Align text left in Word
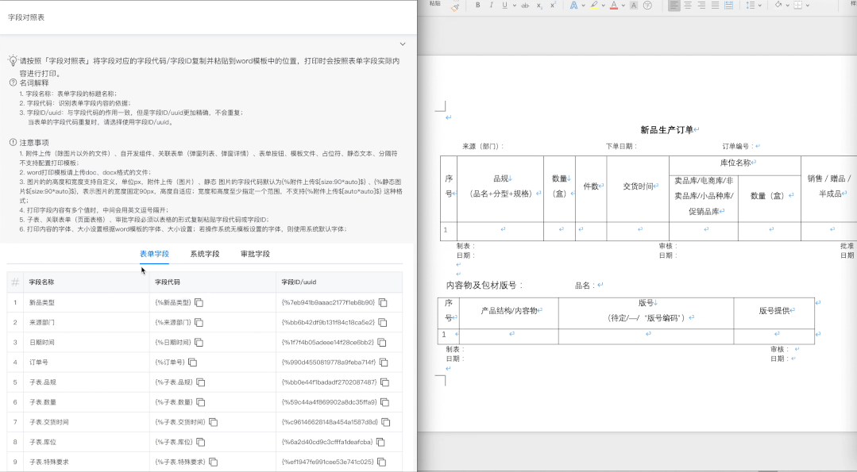This screenshot has width=857, height=472. pos(674,5)
